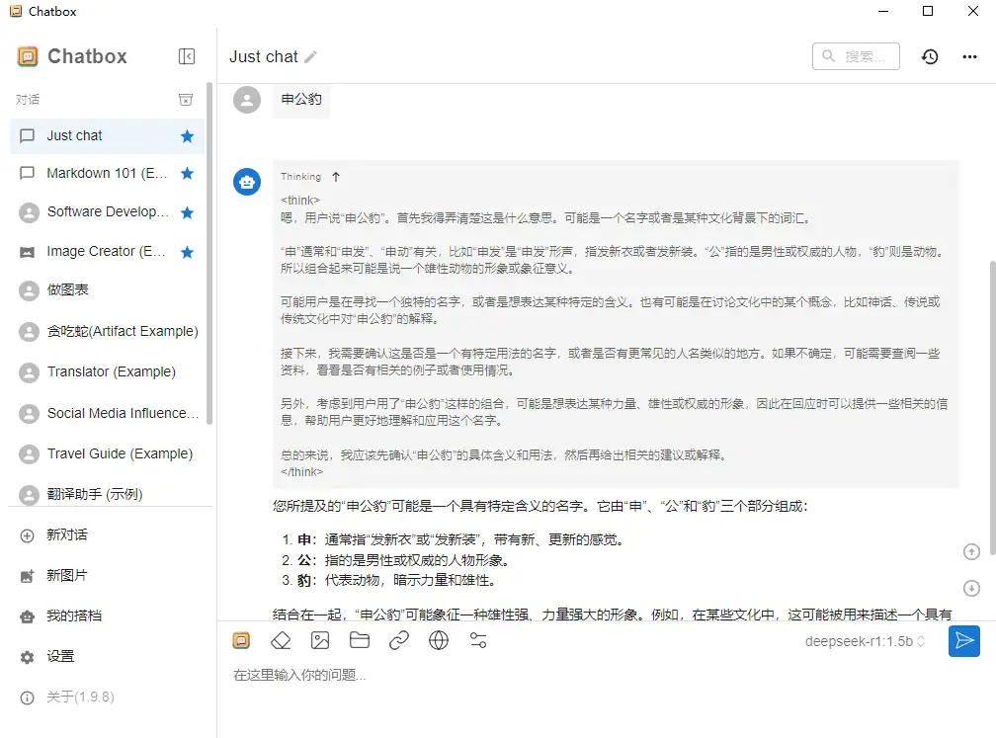Open the Just chat conversation
The width and height of the screenshot is (996, 738).
pyautogui.click(x=107, y=136)
